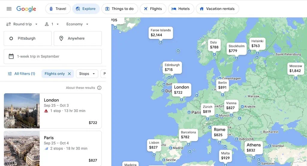Image resolution: width=307 pixels, height=166 pixels.
Task: Switch to the Hotels tab
Action: pyautogui.click(x=181, y=9)
